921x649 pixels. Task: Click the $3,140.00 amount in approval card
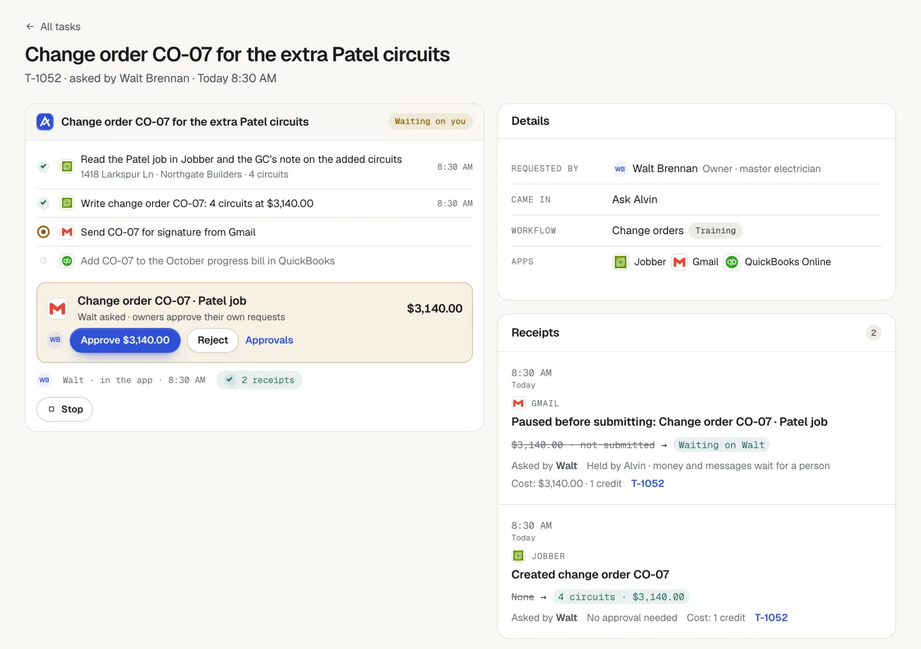435,308
